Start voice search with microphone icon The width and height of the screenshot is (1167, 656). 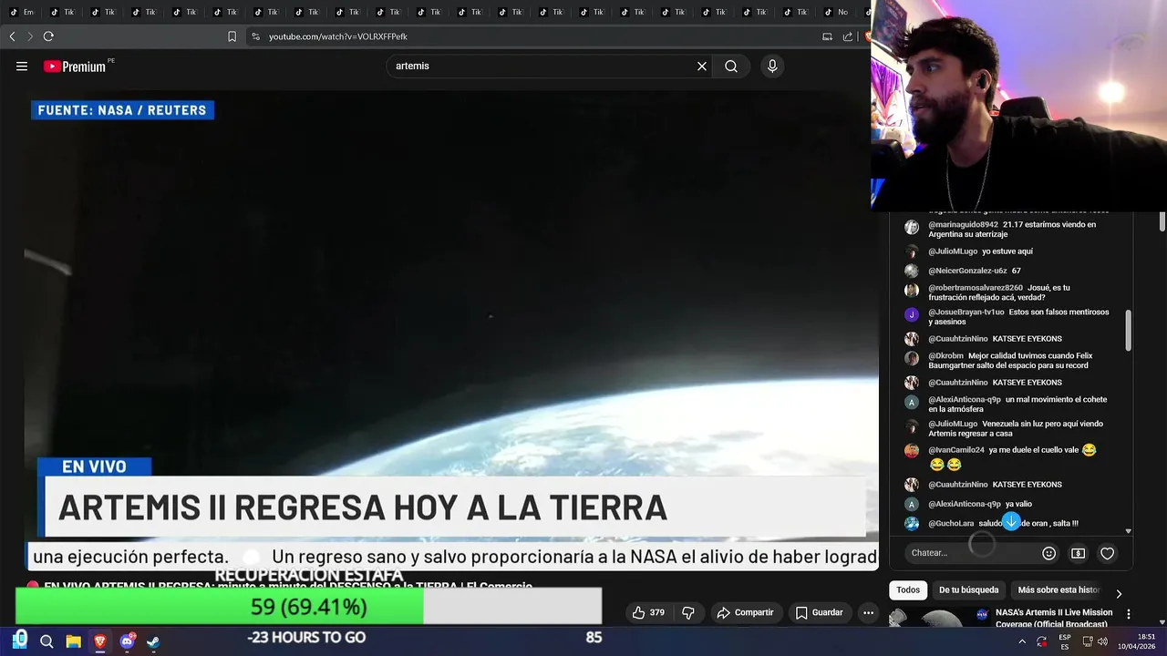pyautogui.click(x=772, y=67)
